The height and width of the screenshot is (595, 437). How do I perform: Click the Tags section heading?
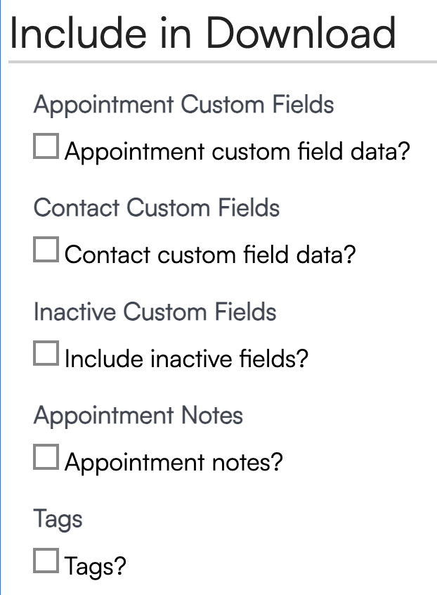[58, 519]
